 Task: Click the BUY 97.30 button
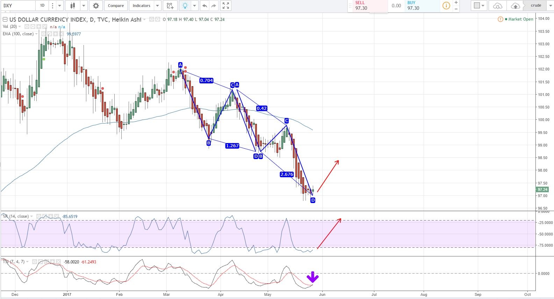[422, 6]
